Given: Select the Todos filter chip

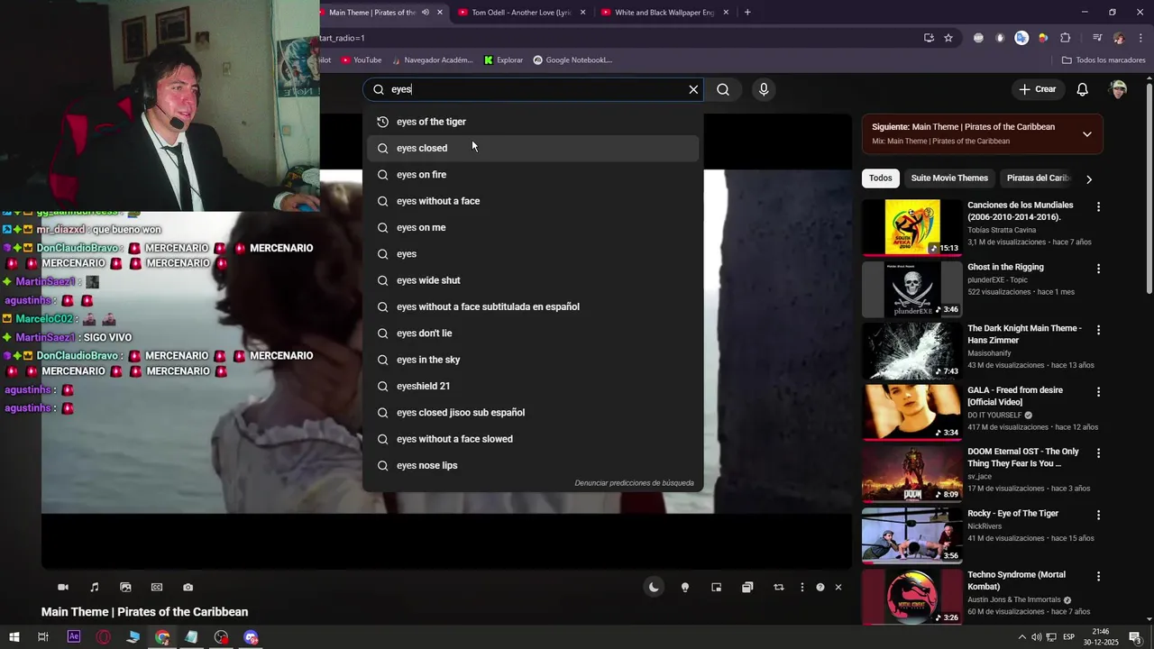Looking at the screenshot, I should (881, 178).
